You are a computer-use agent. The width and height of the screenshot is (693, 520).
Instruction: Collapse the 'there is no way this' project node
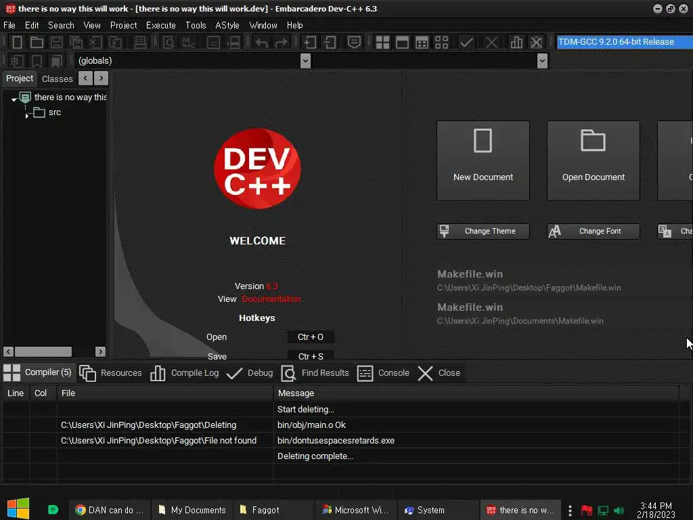tap(14, 100)
